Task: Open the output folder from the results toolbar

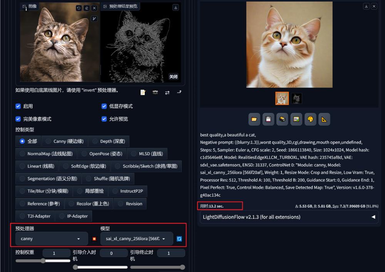Action: (254, 119)
